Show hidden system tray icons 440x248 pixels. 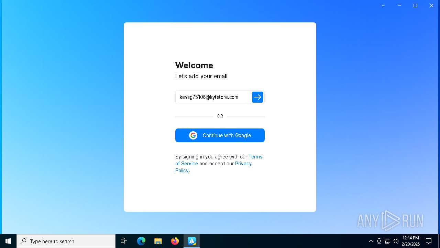pos(371,241)
